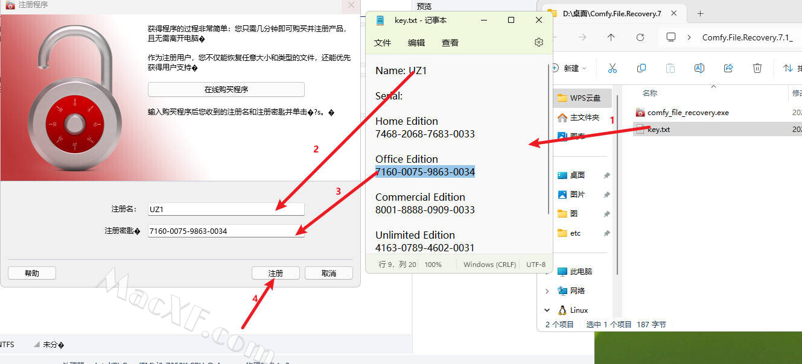The width and height of the screenshot is (802, 364).
Task: Expand the 网络 tree node
Action: pos(547,291)
